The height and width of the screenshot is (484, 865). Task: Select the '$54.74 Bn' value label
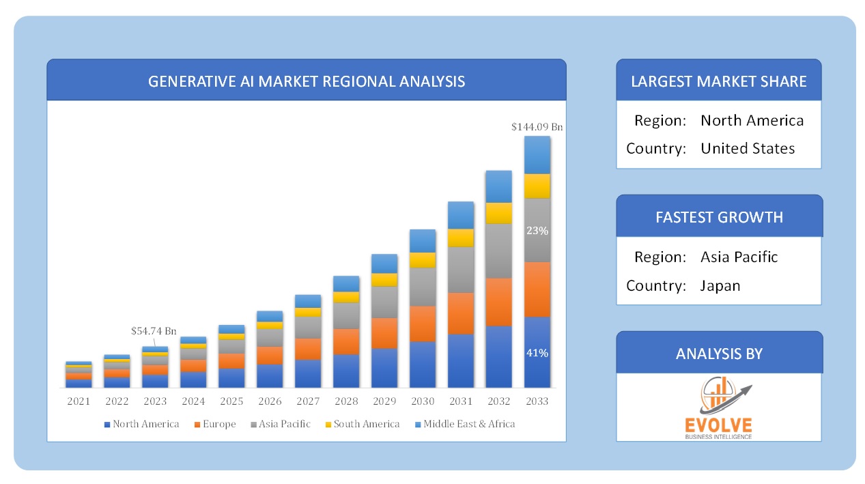tap(154, 331)
